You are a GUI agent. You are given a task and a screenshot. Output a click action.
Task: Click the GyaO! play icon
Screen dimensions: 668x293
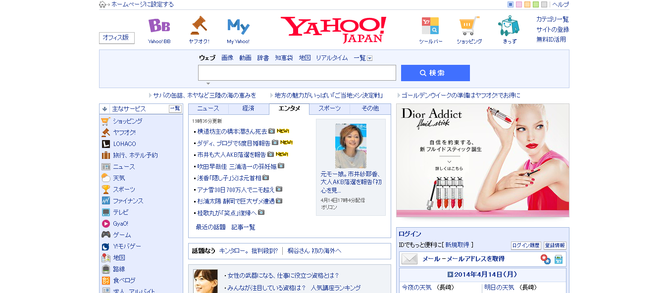pyautogui.click(x=105, y=224)
